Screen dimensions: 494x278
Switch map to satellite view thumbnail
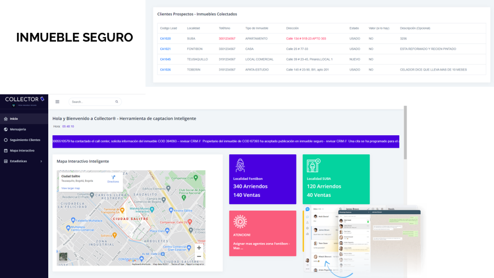pos(63,257)
